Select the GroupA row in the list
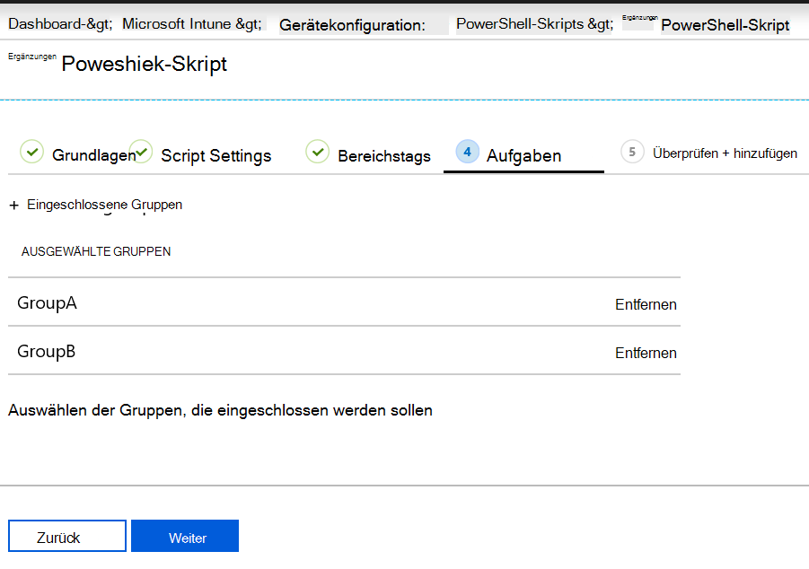This screenshot has height=569, width=809. pyautogui.click(x=47, y=302)
